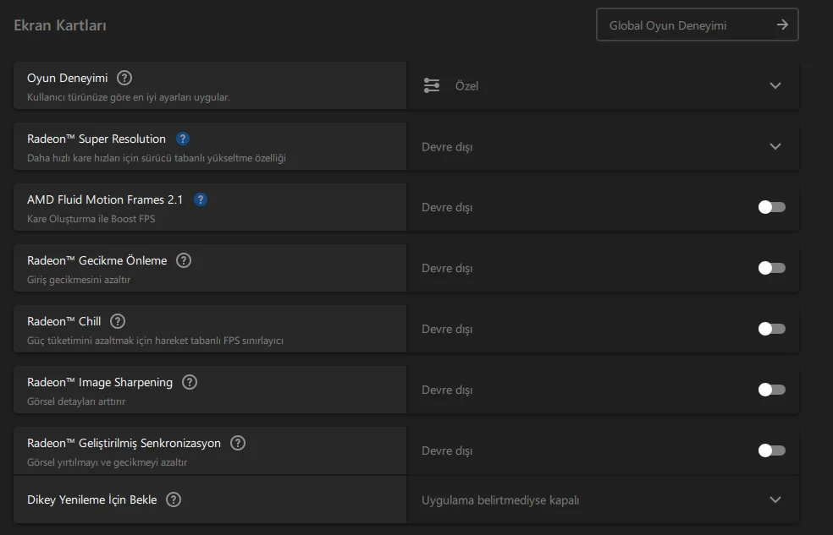
Task: Click help icon next to Radeon Image Sharpening
Action: pyautogui.click(x=190, y=382)
